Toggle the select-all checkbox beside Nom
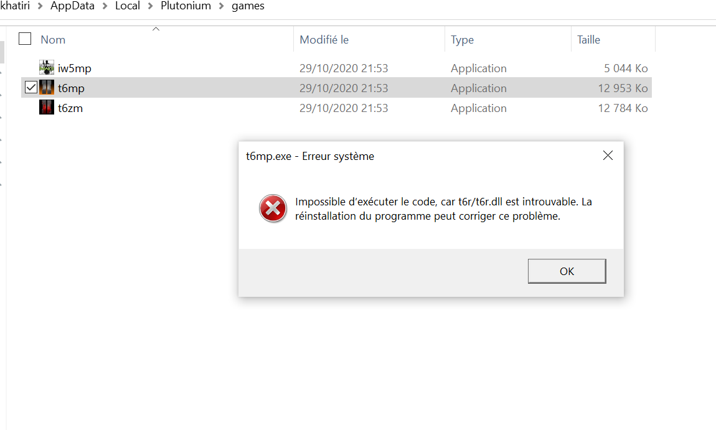The height and width of the screenshot is (430, 716). [25, 39]
